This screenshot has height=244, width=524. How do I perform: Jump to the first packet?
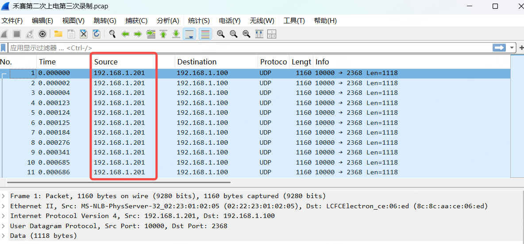pos(163,34)
